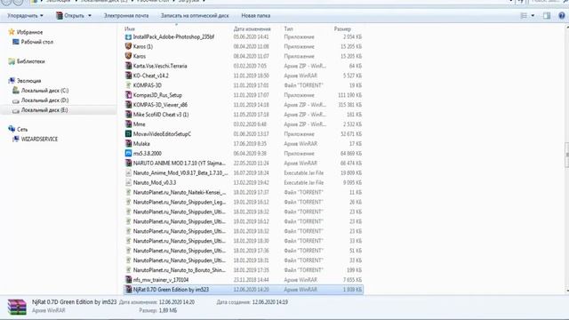Click Записать на оптический диск
Screen dimensions: 569x320
click(x=195, y=16)
